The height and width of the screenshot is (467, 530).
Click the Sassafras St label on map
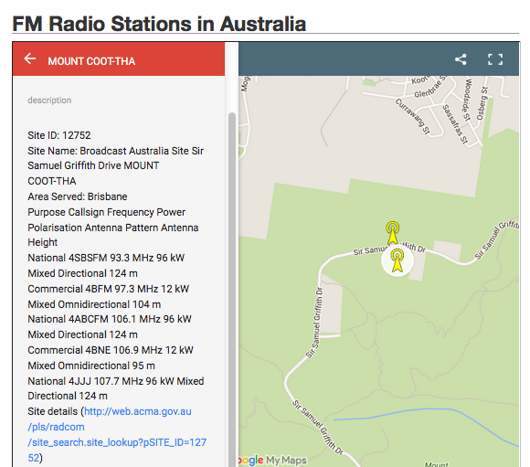pos(455,123)
